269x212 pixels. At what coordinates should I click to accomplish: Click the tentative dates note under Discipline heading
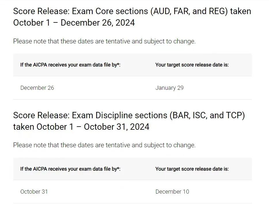click(104, 145)
